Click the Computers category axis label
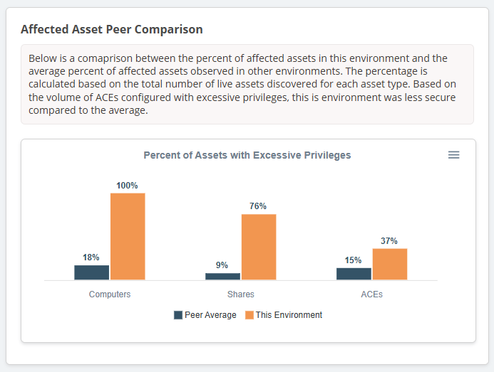This screenshot has width=494, height=372. click(x=110, y=294)
